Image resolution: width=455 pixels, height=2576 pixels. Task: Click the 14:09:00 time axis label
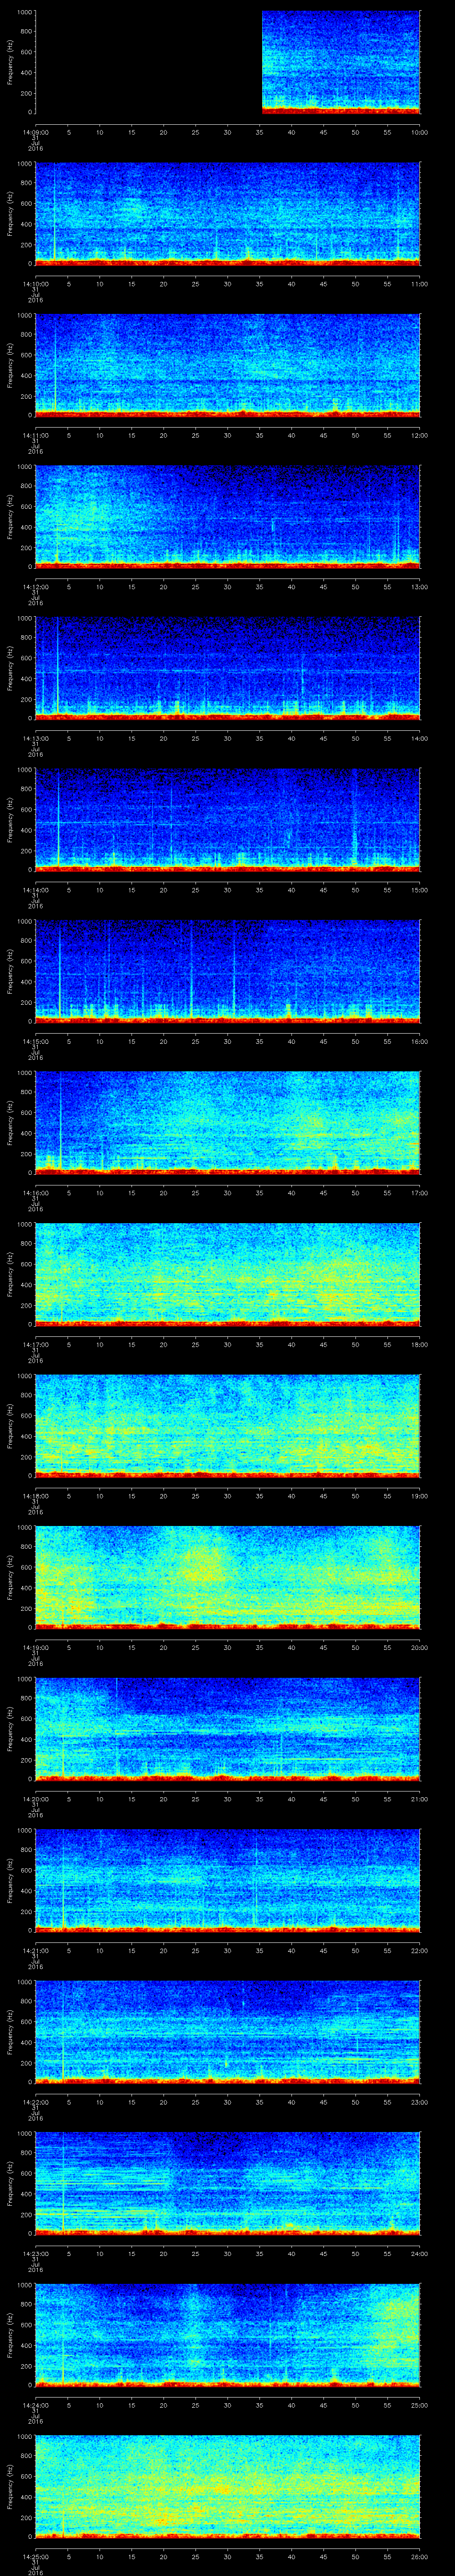(x=36, y=132)
